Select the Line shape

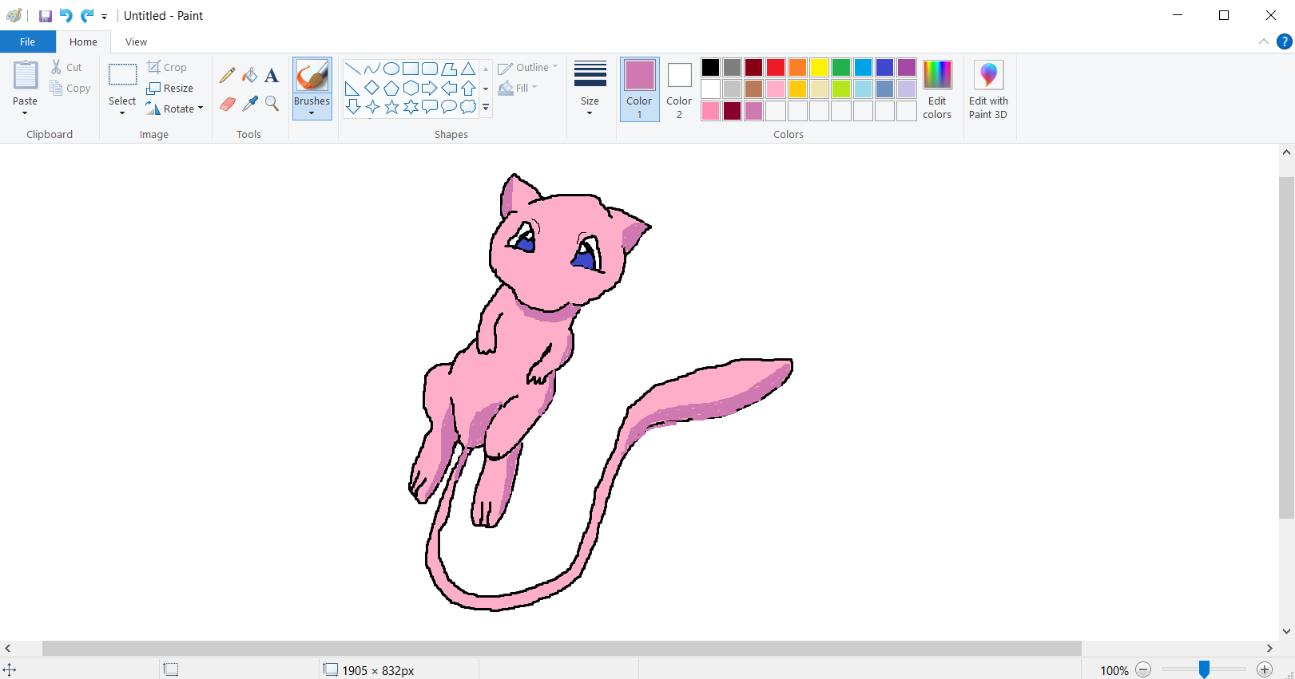tap(352, 69)
